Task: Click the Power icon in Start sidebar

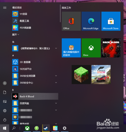Action: [5, 120]
